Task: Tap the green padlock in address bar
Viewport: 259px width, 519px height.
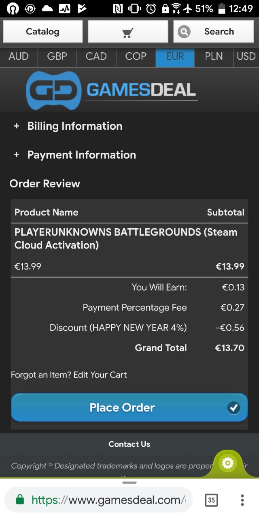Action: [x=20, y=500]
